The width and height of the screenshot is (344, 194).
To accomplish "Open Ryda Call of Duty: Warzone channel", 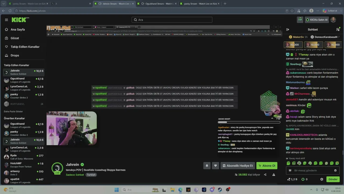I will pos(23,157).
